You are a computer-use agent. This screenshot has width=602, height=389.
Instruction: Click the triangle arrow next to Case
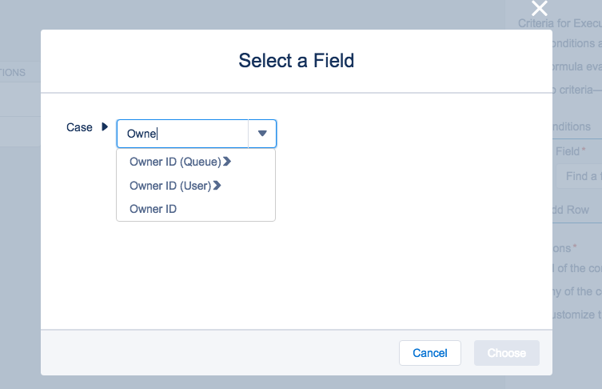pyautogui.click(x=104, y=127)
